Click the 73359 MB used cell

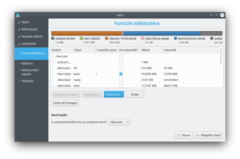pyautogui.click(x=170, y=74)
